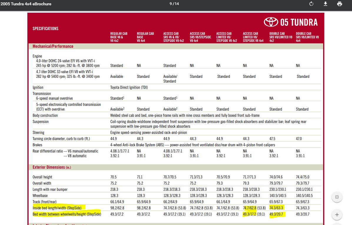Rotate the PDF page clockwise

[x=311, y=4]
